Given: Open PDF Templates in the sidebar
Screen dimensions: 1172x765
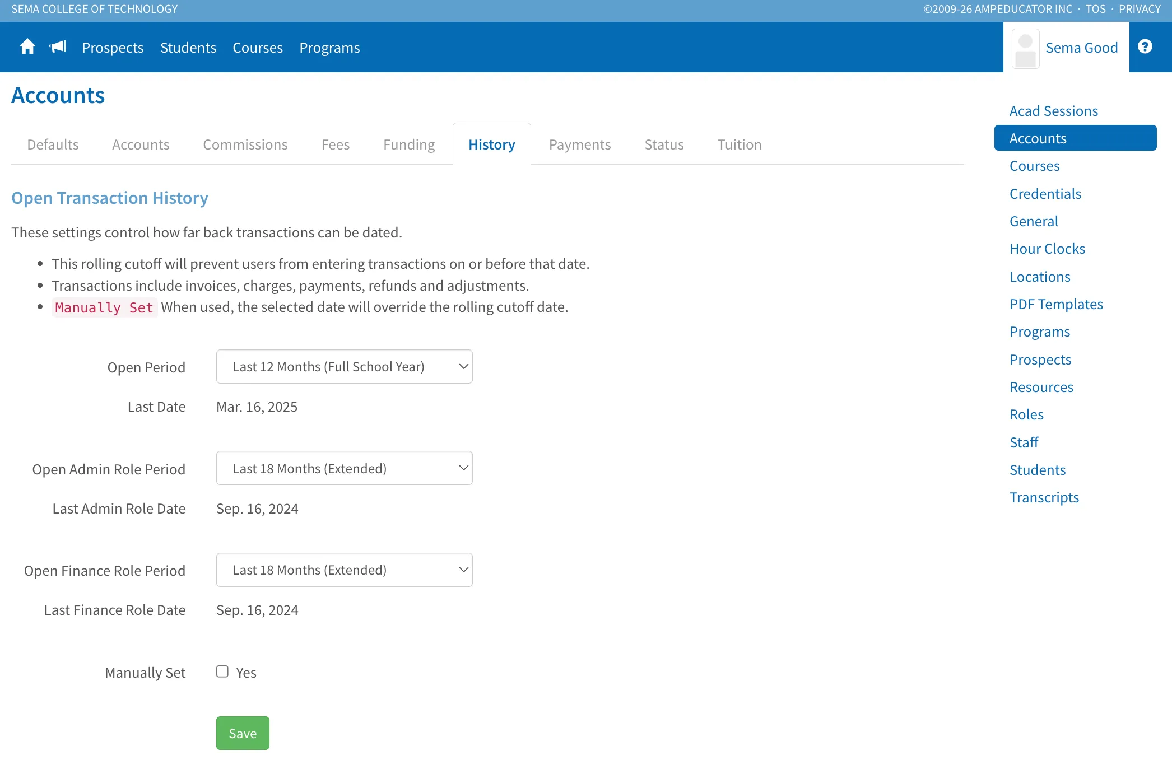Looking at the screenshot, I should (1056, 304).
